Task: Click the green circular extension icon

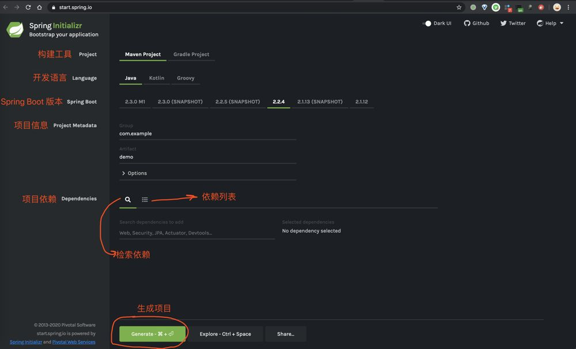Action: [496, 7]
